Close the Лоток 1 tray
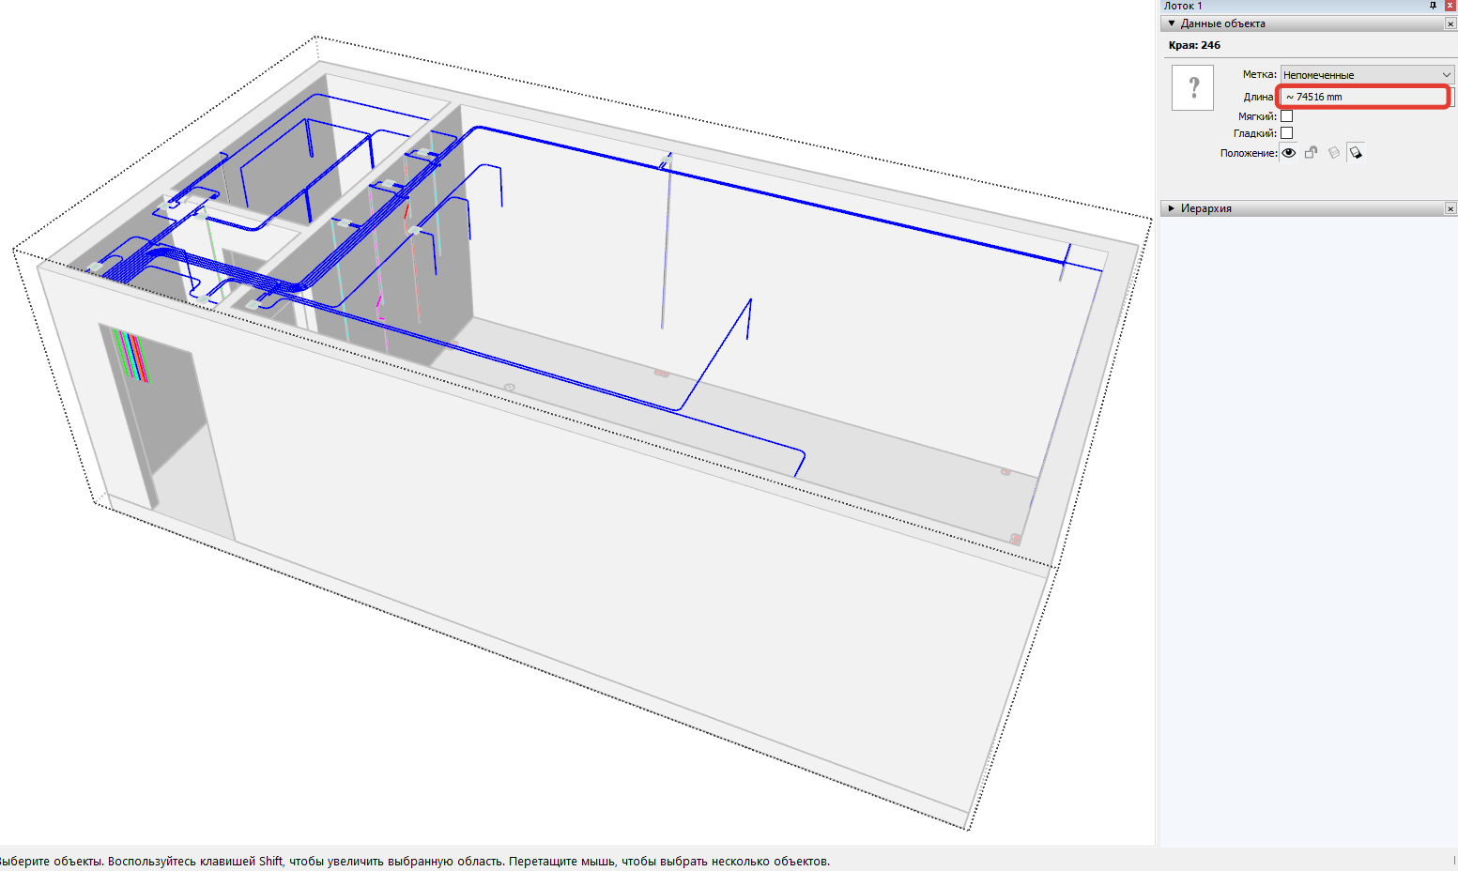The height and width of the screenshot is (871, 1458). [1450, 6]
